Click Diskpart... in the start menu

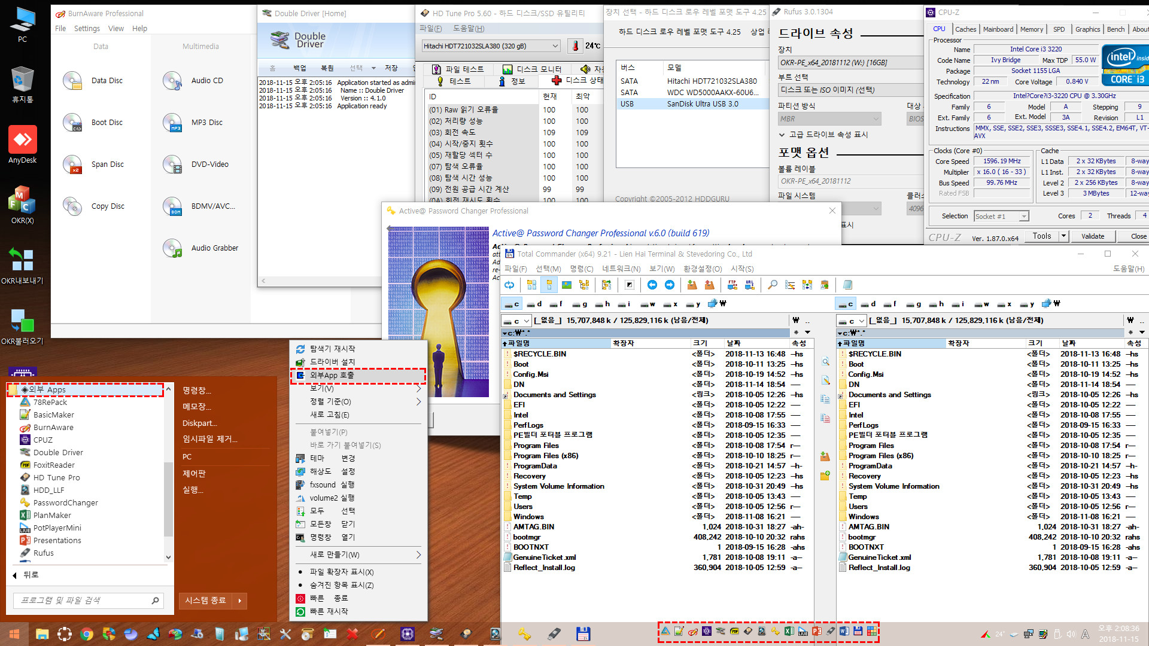click(199, 423)
